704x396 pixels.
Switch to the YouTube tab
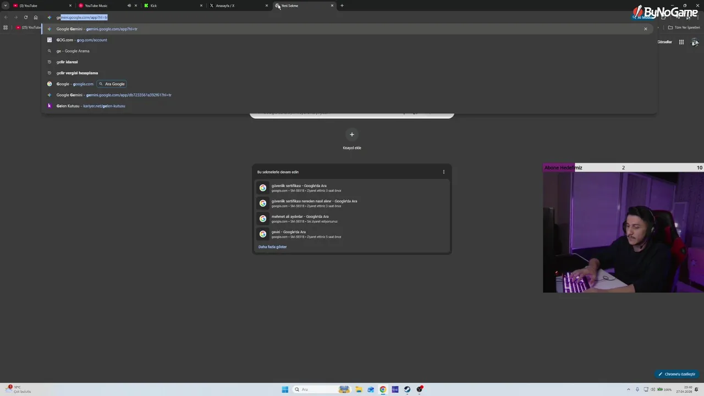pos(41,5)
